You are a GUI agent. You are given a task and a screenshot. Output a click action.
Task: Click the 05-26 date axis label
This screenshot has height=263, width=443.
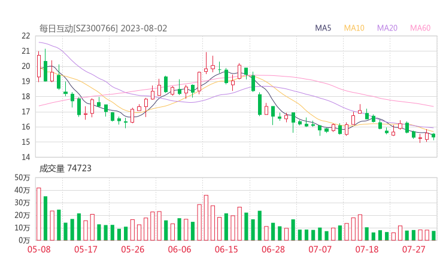132,249
